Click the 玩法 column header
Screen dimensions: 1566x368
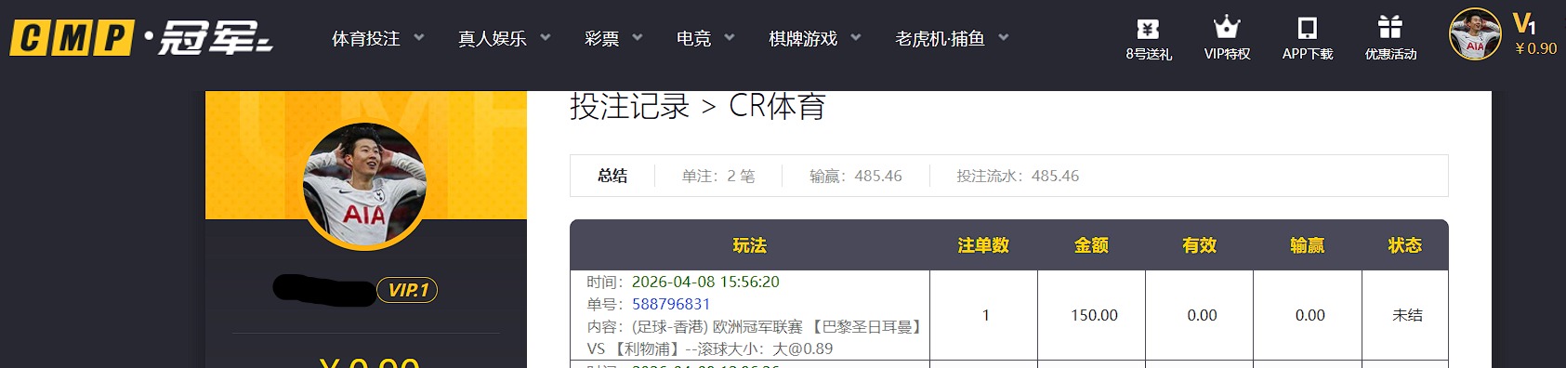click(749, 245)
